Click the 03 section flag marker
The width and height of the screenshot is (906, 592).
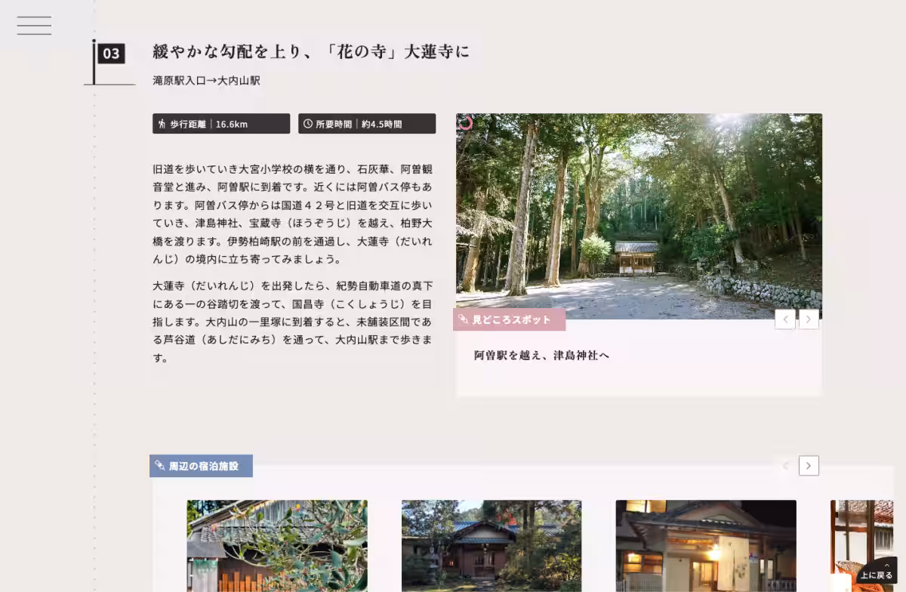point(110,54)
